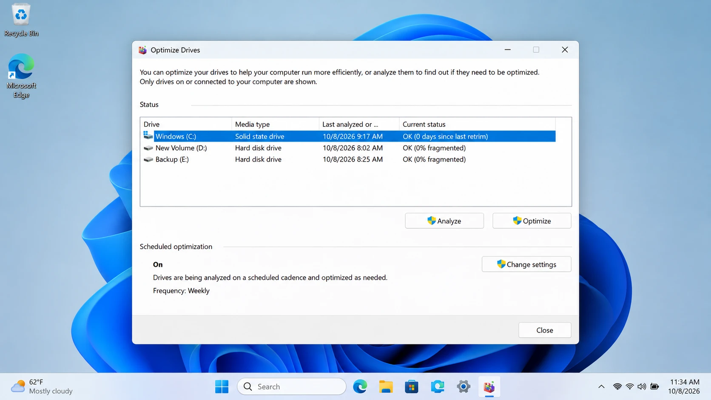Open File Explorer from the taskbar
This screenshot has width=711, height=400.
(x=386, y=387)
